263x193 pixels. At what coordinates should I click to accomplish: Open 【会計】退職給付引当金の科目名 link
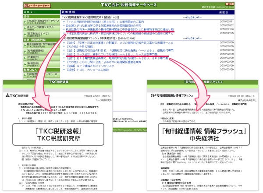[x=120, y=50]
